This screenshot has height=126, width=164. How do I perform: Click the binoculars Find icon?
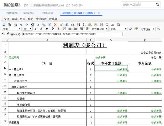[x=67, y=25]
